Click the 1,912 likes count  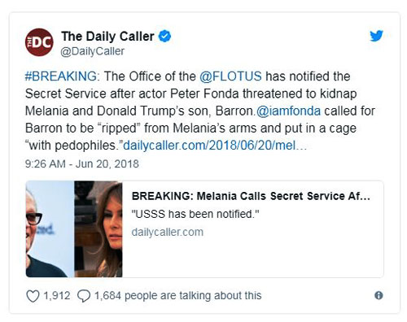[x=57, y=295]
